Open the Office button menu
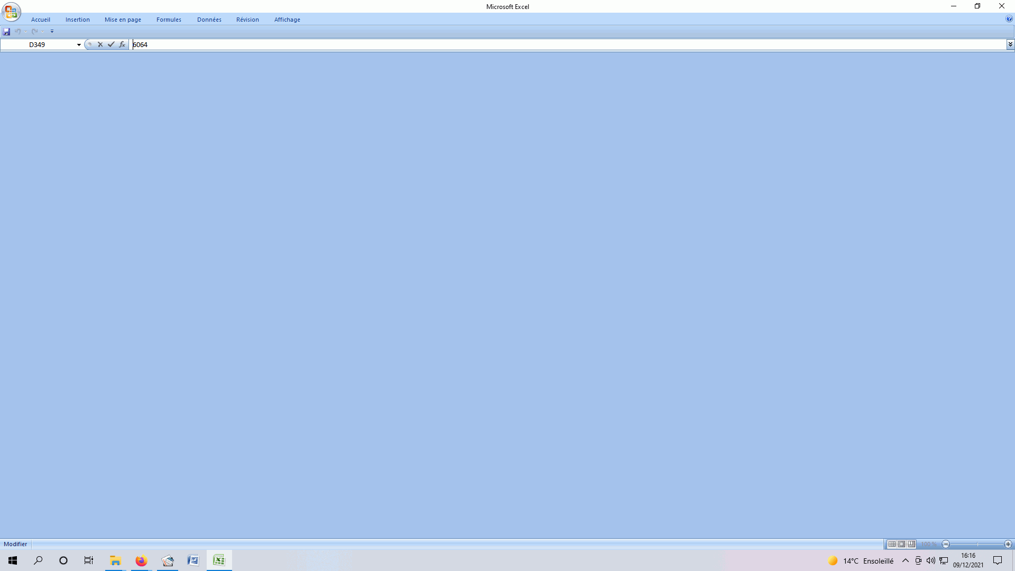The image size is (1015, 571). [11, 12]
